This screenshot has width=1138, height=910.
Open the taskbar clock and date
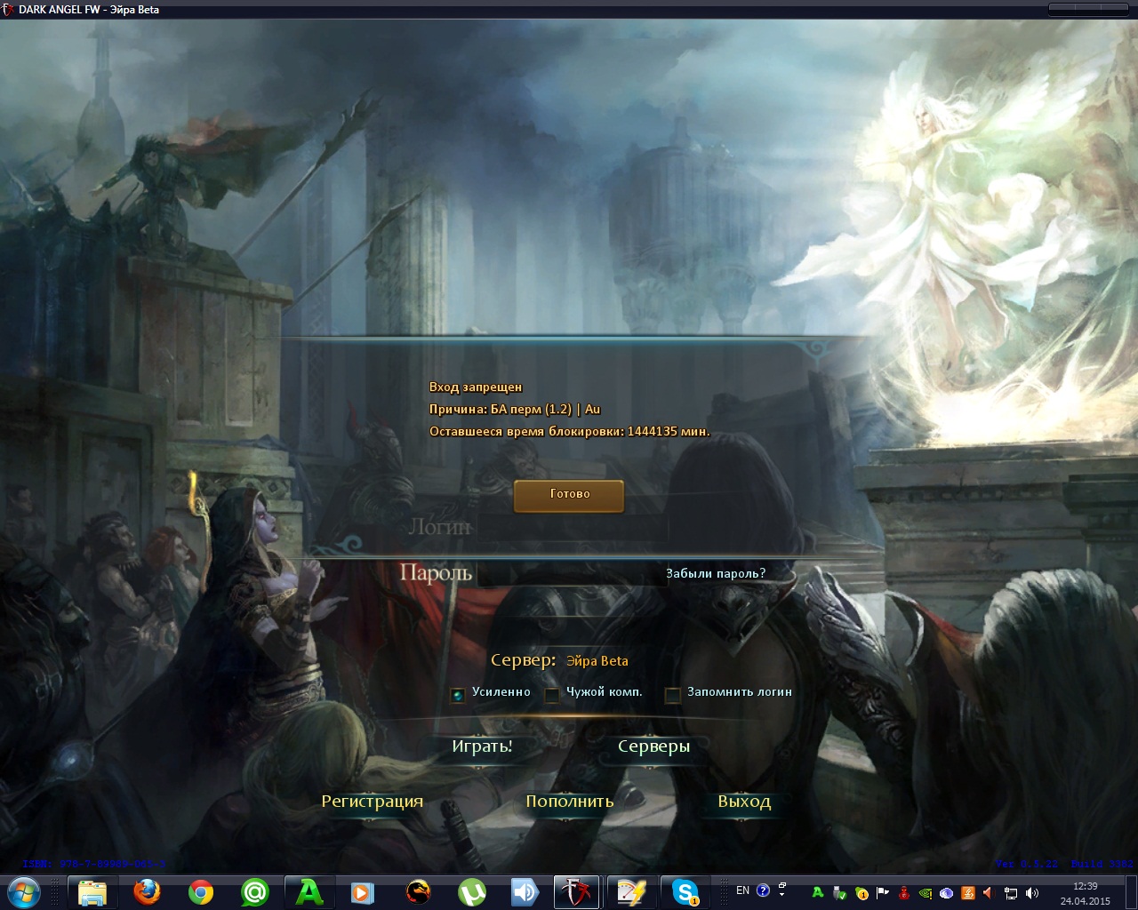(1085, 893)
